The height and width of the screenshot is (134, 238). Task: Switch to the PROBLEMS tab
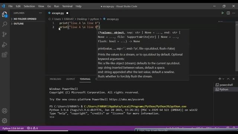click(x=55, y=79)
